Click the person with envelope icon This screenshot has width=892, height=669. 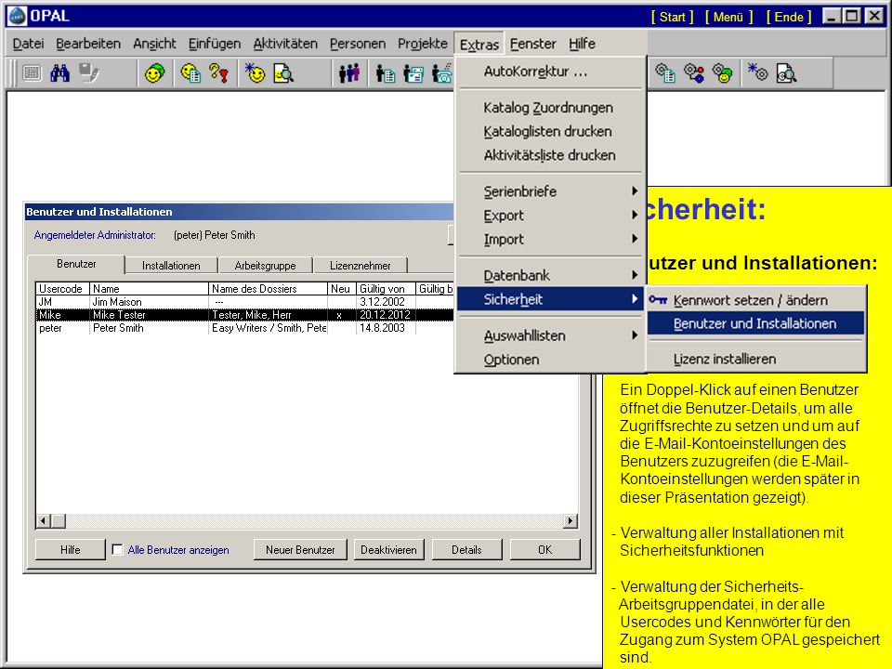pyautogui.click(x=413, y=72)
